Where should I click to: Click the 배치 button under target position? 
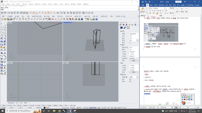click(x=134, y=72)
